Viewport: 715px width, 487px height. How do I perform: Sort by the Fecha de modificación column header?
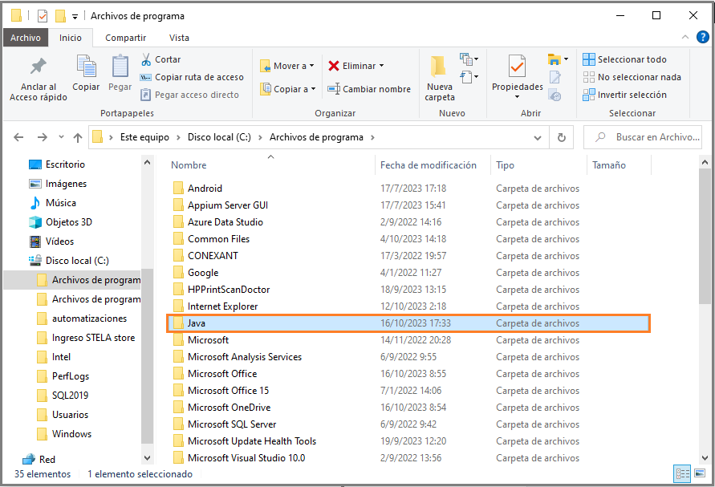[x=429, y=165]
